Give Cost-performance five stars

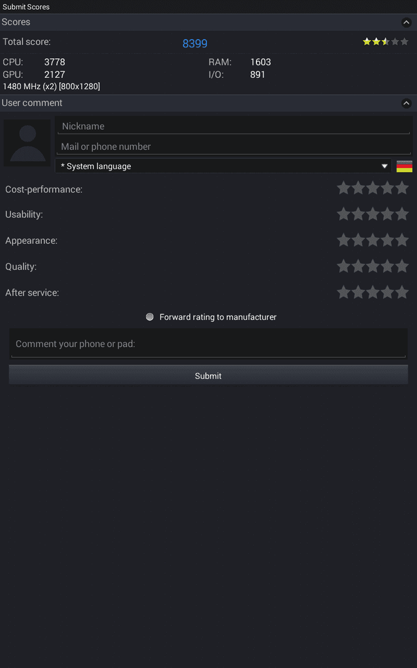(402, 188)
